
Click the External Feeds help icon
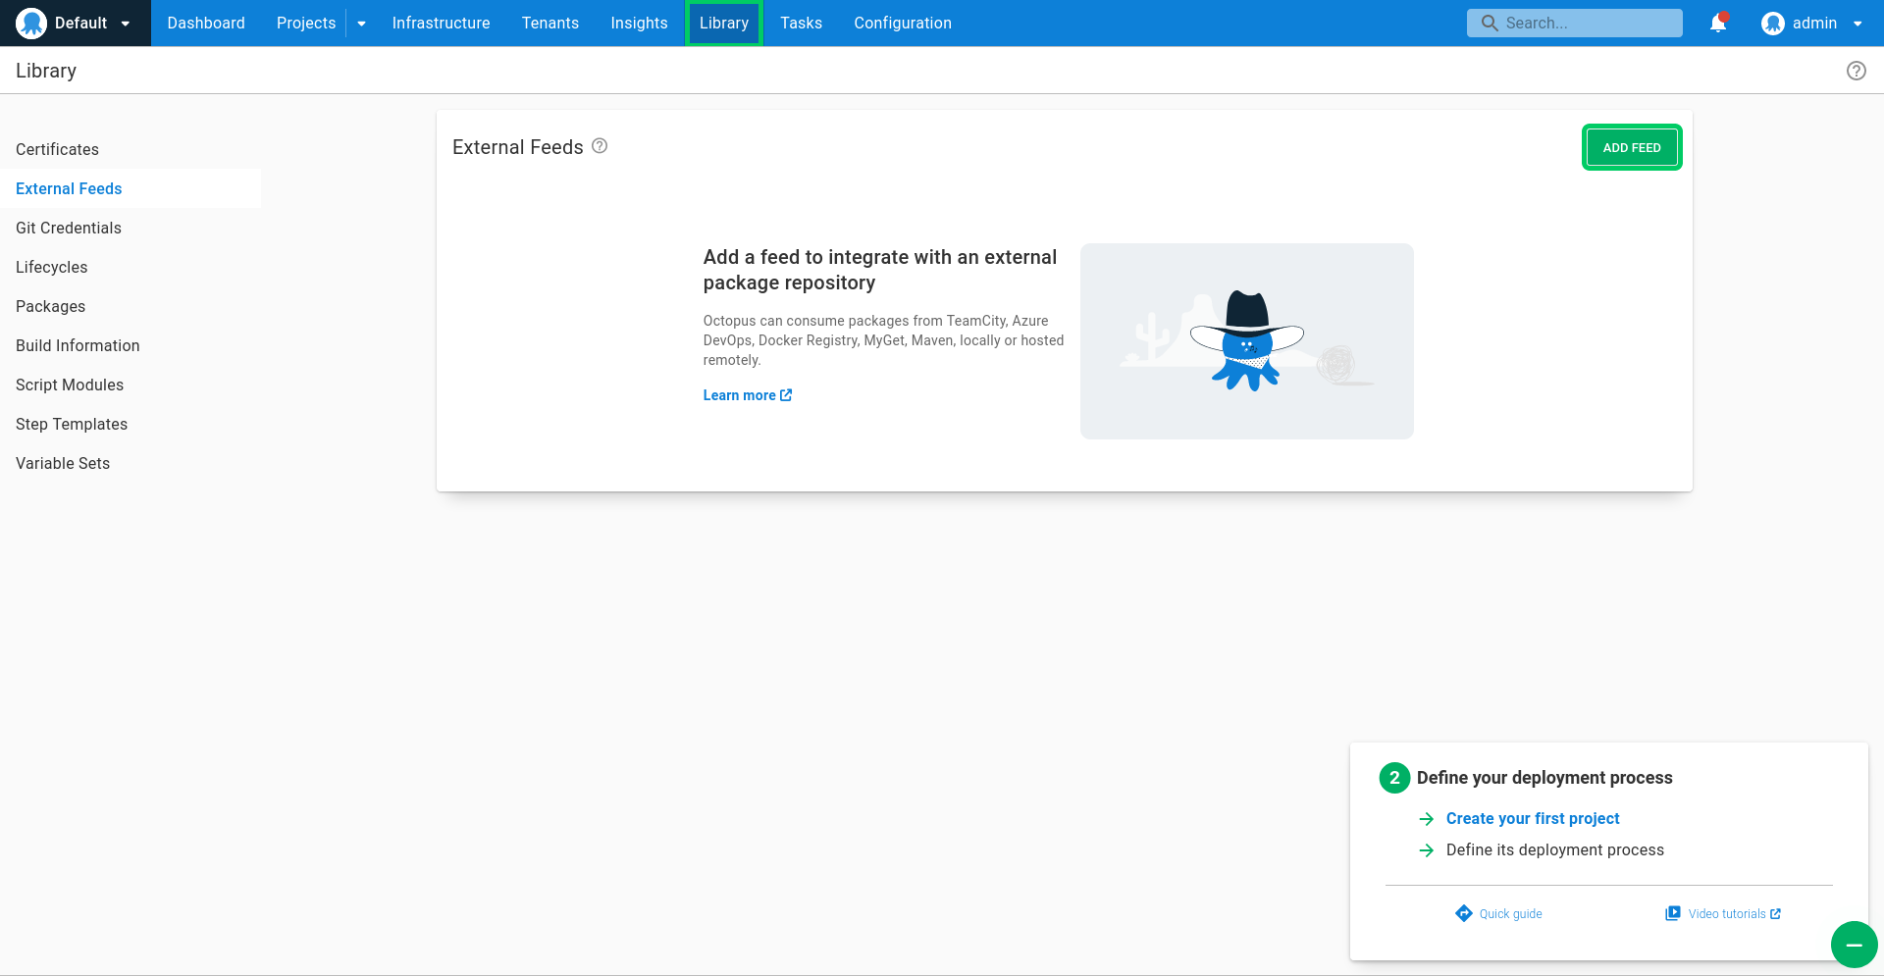tap(600, 146)
